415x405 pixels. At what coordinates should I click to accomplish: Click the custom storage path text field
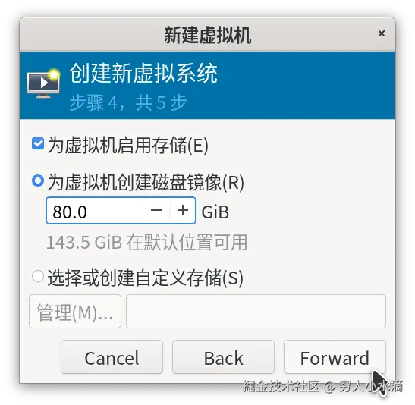tap(256, 312)
